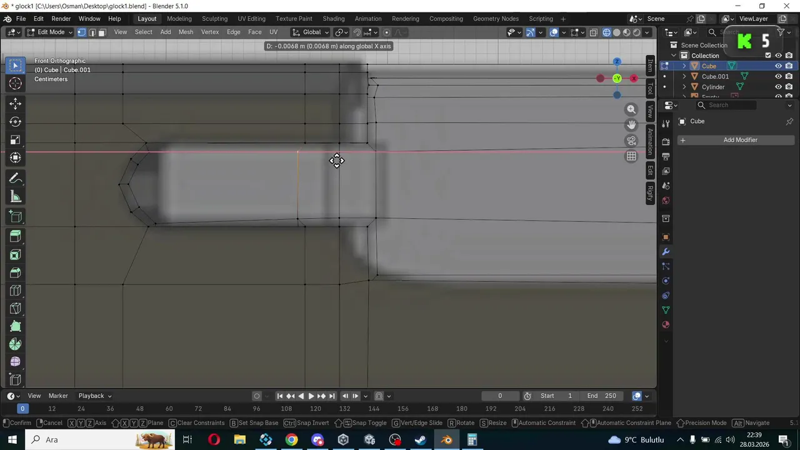
Task: Switch to wireframe viewport shading
Action: pyautogui.click(x=606, y=32)
